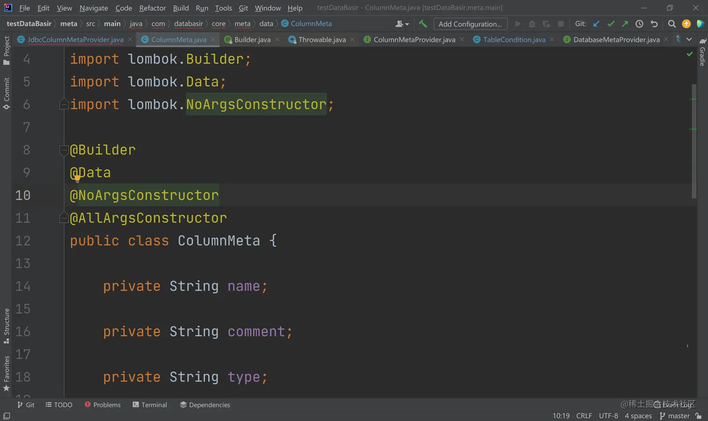708x421 pixels.
Task: Show the hidden editor tabs list chevron
Action: (x=689, y=39)
